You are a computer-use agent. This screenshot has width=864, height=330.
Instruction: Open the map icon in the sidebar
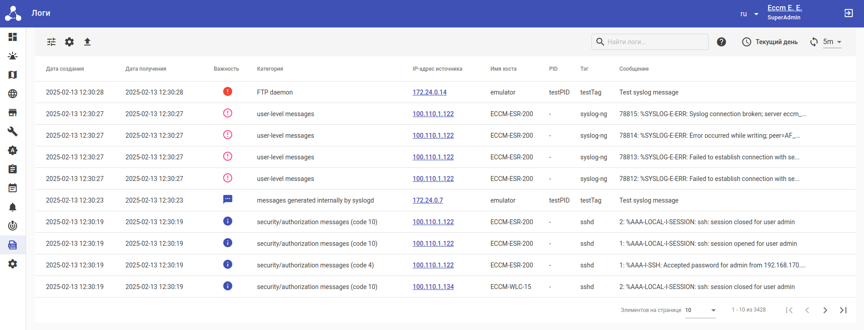pyautogui.click(x=13, y=75)
